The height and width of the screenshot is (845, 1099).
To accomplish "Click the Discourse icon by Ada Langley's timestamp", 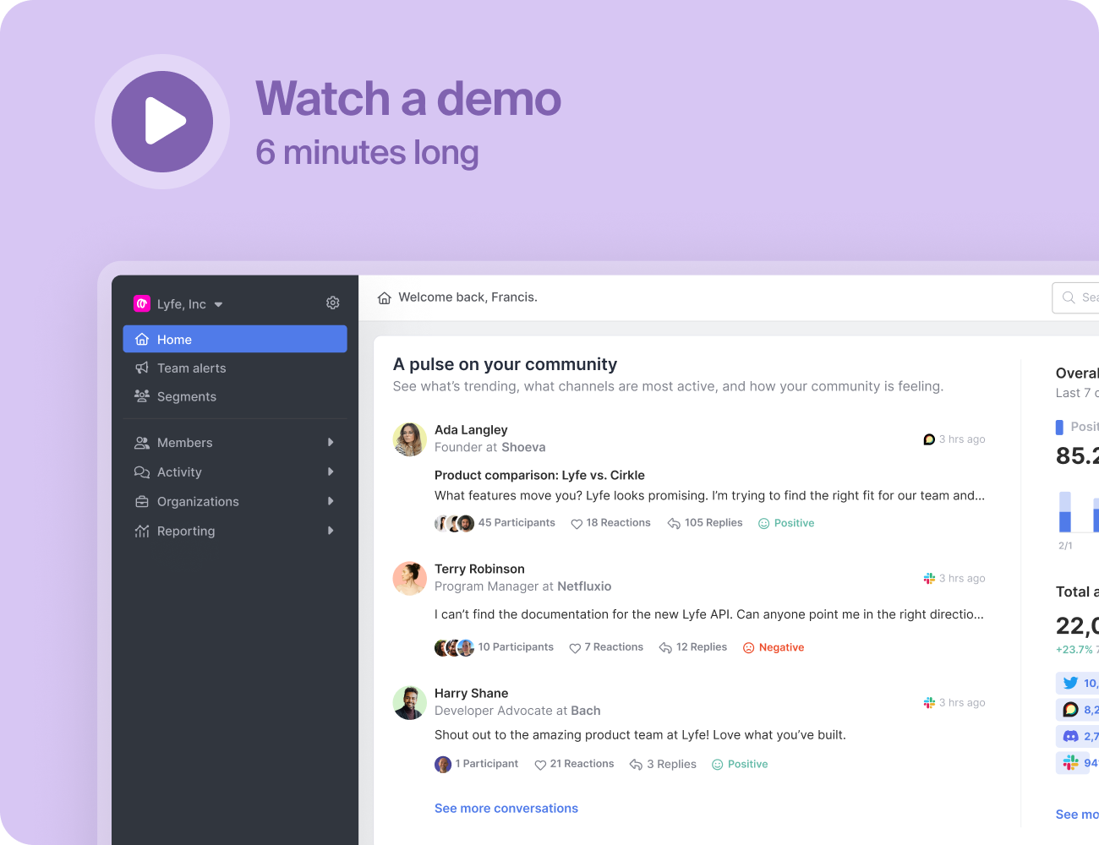I will tap(927, 439).
